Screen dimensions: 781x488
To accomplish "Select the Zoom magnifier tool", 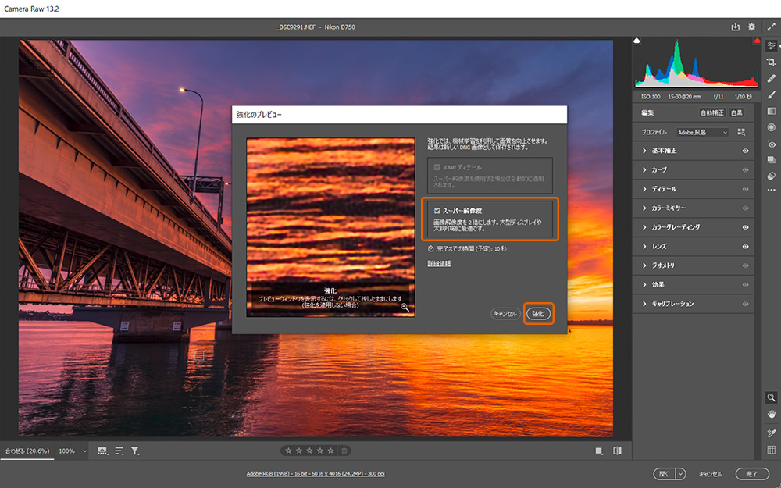I will 771,397.
